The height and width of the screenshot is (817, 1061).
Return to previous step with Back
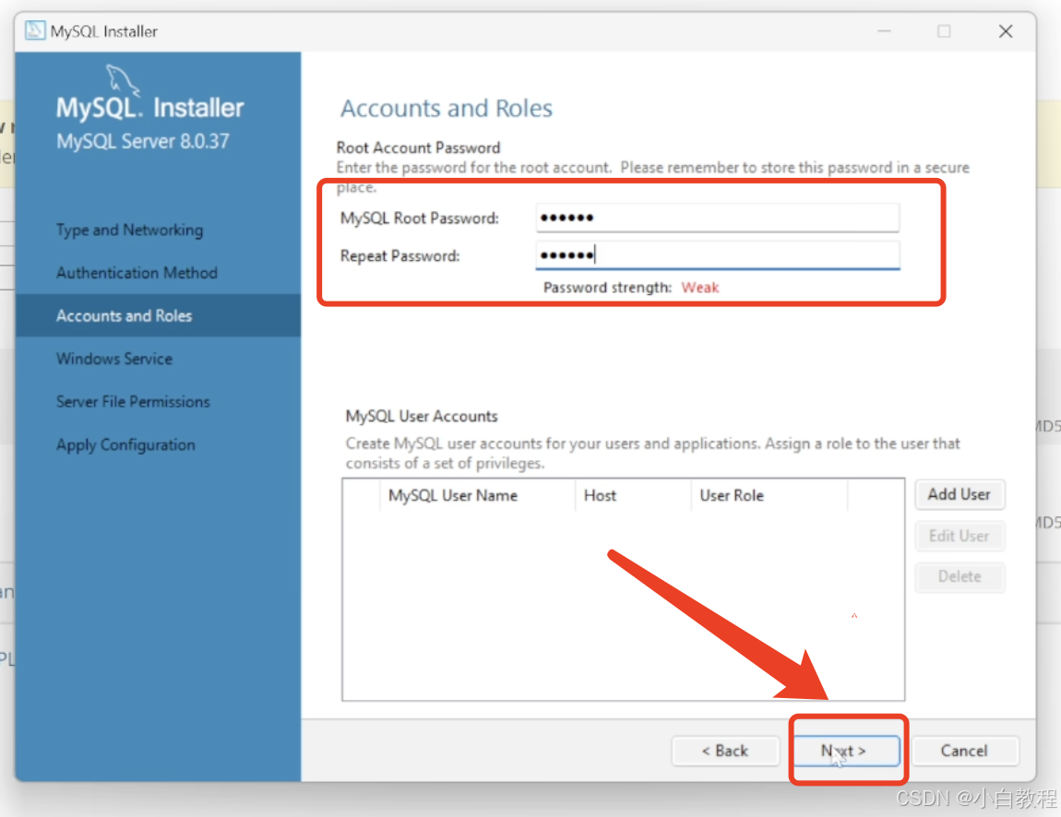tap(724, 751)
